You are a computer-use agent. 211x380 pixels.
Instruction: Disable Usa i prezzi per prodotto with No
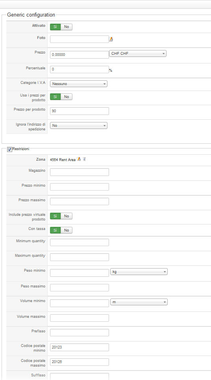[x=67, y=97]
